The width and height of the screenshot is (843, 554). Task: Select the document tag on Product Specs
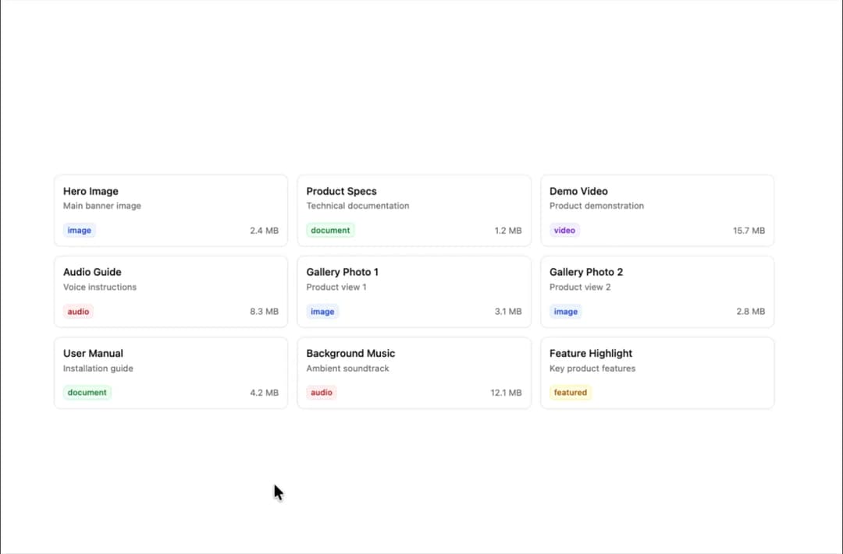coord(330,231)
